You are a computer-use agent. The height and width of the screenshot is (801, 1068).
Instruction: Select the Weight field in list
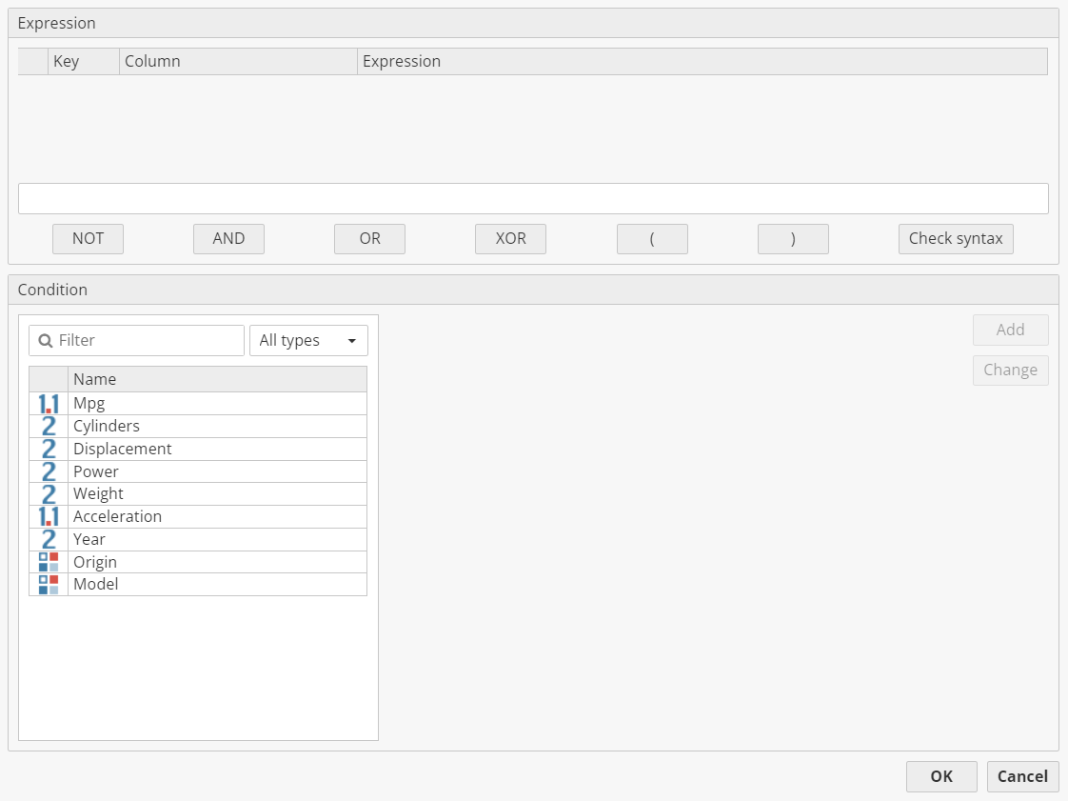[x=99, y=493]
